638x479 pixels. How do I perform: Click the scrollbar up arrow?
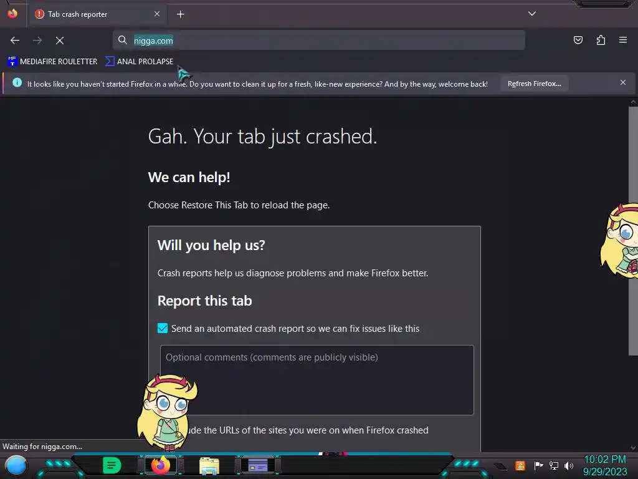633,102
